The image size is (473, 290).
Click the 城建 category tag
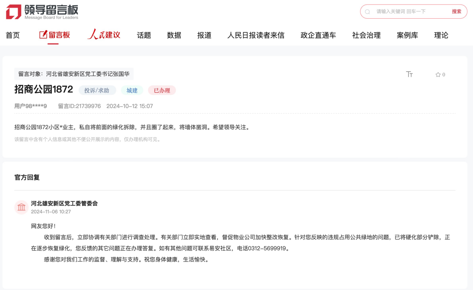[x=132, y=90]
